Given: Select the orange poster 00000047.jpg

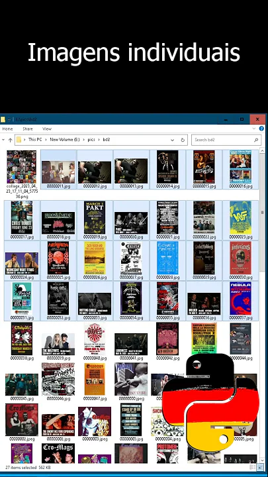Looking at the screenshot, I should [95, 380].
